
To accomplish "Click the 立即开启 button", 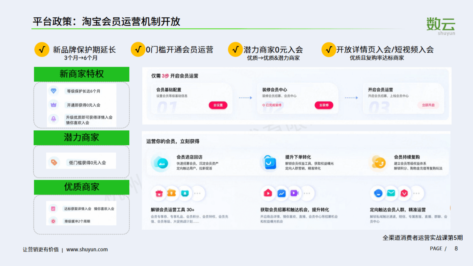I will [428, 105].
